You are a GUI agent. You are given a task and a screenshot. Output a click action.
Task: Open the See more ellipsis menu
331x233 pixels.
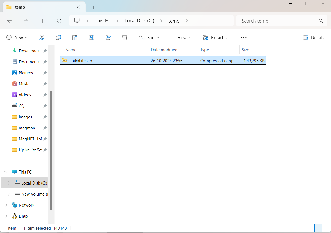tap(244, 37)
